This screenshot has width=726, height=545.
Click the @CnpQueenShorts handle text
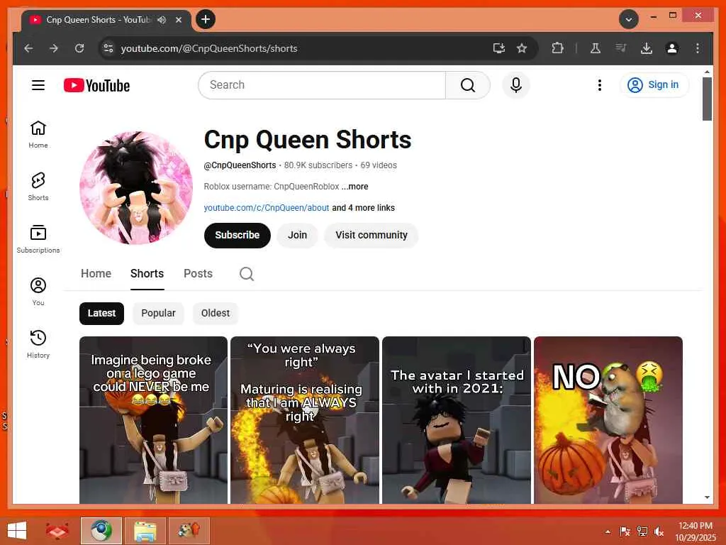240,165
